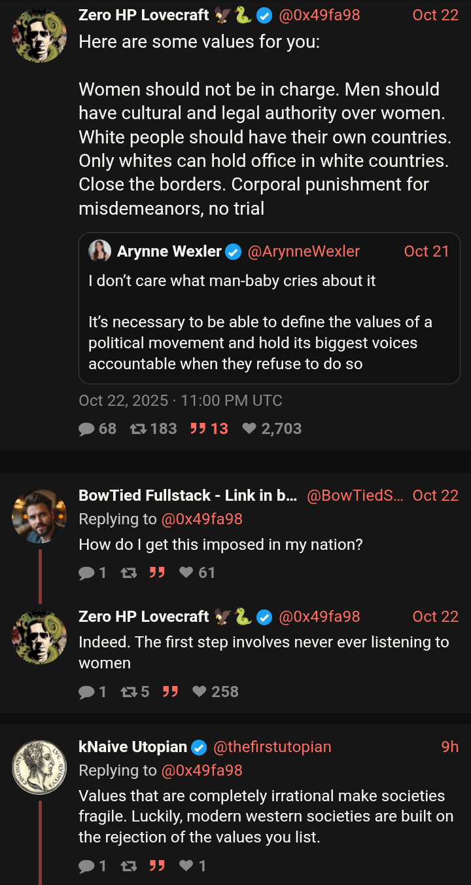471x885 pixels.
Task: Click the 9h timestamp on kNaive reply
Action: 450,747
